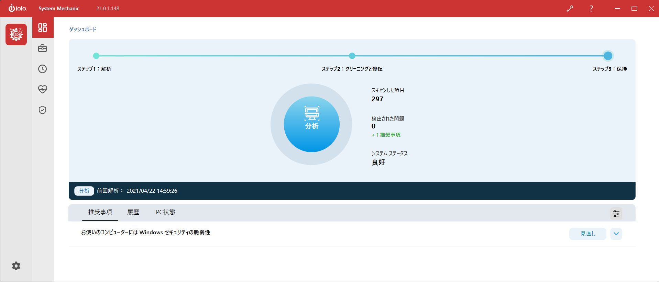This screenshot has width=659, height=282.
Task: Open the dashboard sidebar icon
Action: 43,27
